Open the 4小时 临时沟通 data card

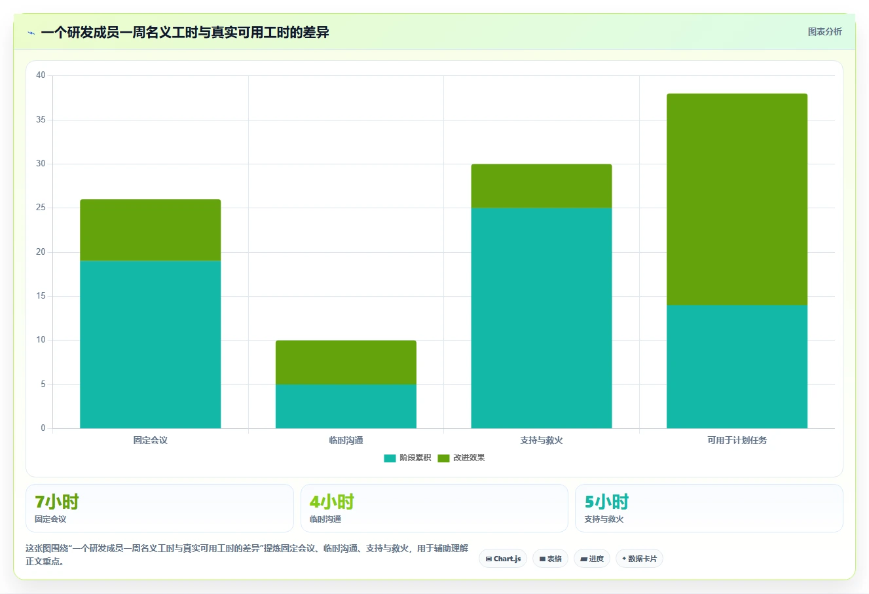click(434, 508)
